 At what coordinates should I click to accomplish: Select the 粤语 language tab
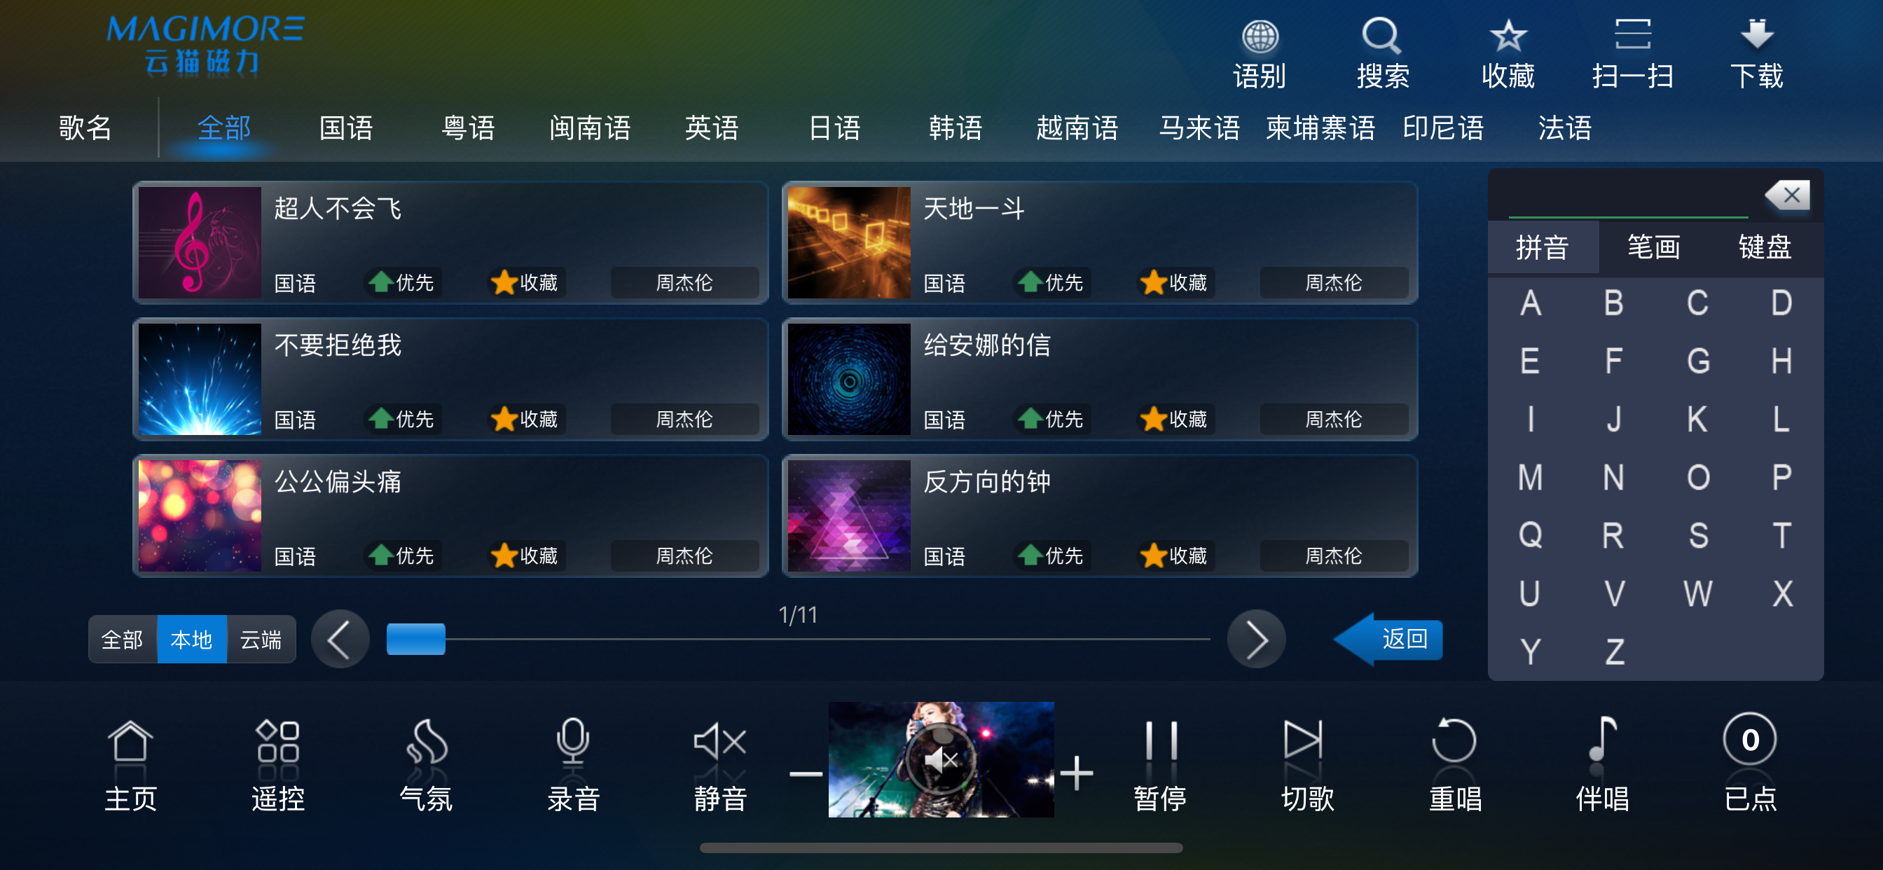coord(468,128)
